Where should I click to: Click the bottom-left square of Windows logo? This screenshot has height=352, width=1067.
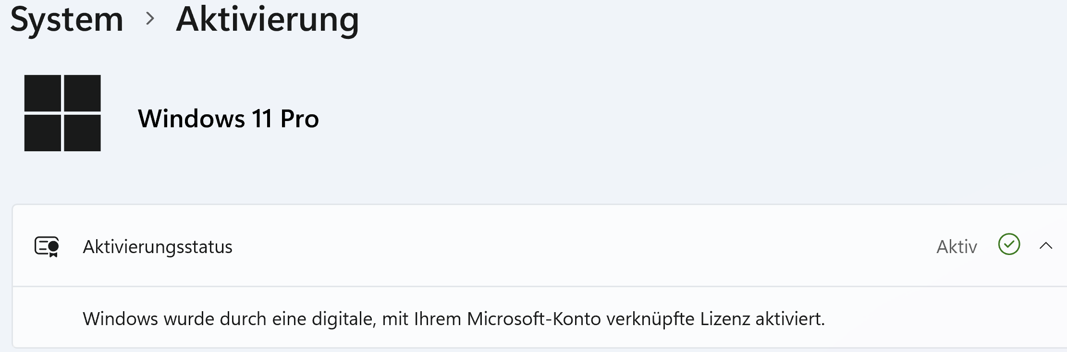click(x=43, y=133)
